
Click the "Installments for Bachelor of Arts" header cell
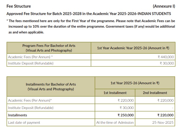[51, 87]
